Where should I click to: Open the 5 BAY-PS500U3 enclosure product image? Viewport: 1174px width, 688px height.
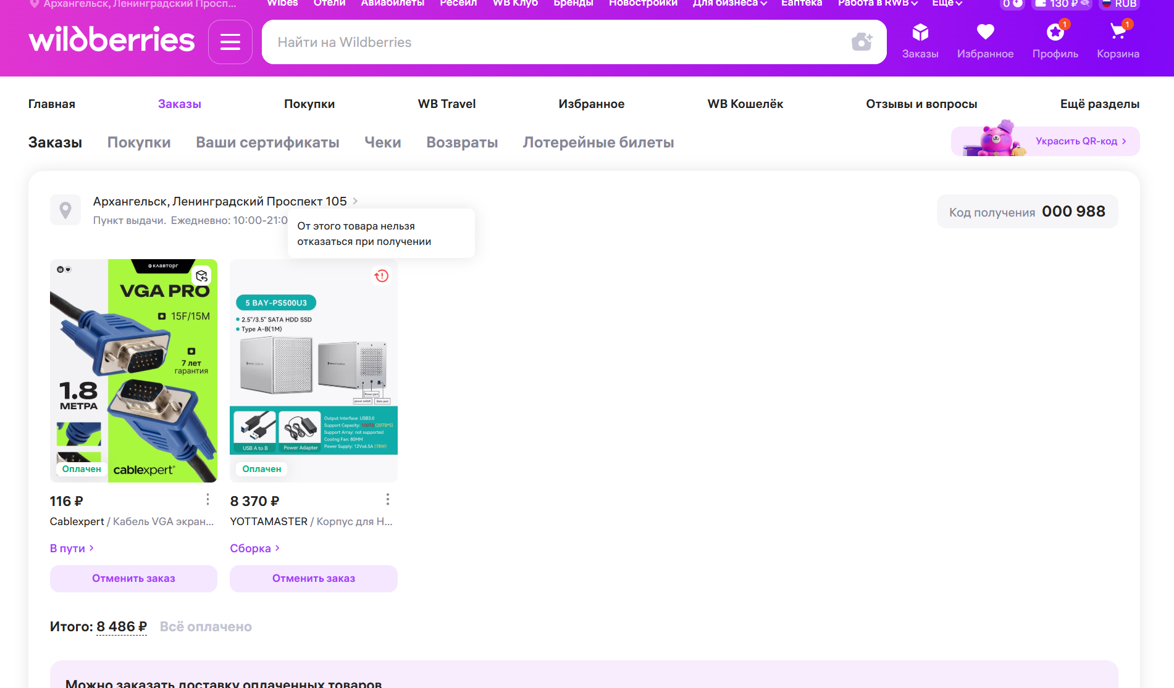(314, 371)
